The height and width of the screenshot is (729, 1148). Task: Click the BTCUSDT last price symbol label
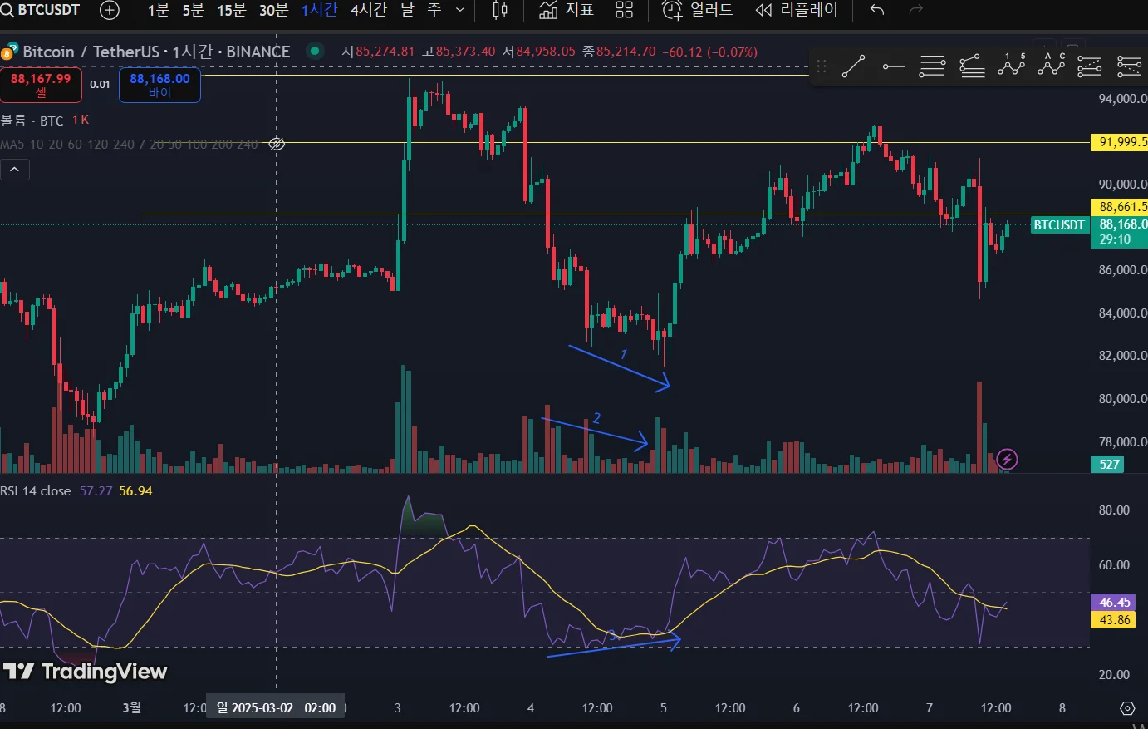pyautogui.click(x=1059, y=225)
